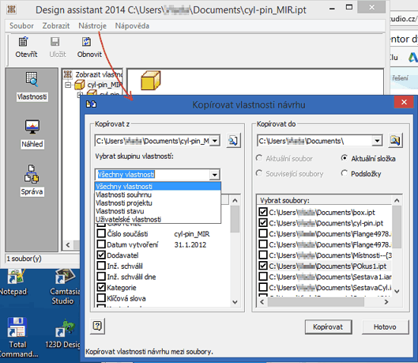Collapse the cyl-pin_MIR tree node
The width and height of the screenshot is (418, 363).
68,85
